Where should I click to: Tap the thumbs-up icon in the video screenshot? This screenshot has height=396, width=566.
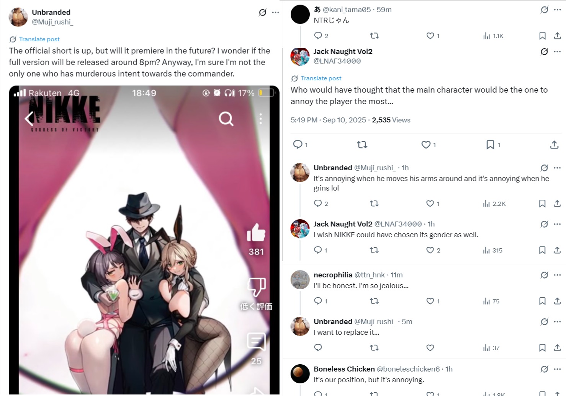point(256,233)
